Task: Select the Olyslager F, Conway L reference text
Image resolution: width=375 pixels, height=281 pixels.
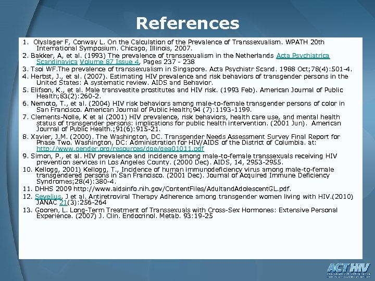Action: click(173, 45)
